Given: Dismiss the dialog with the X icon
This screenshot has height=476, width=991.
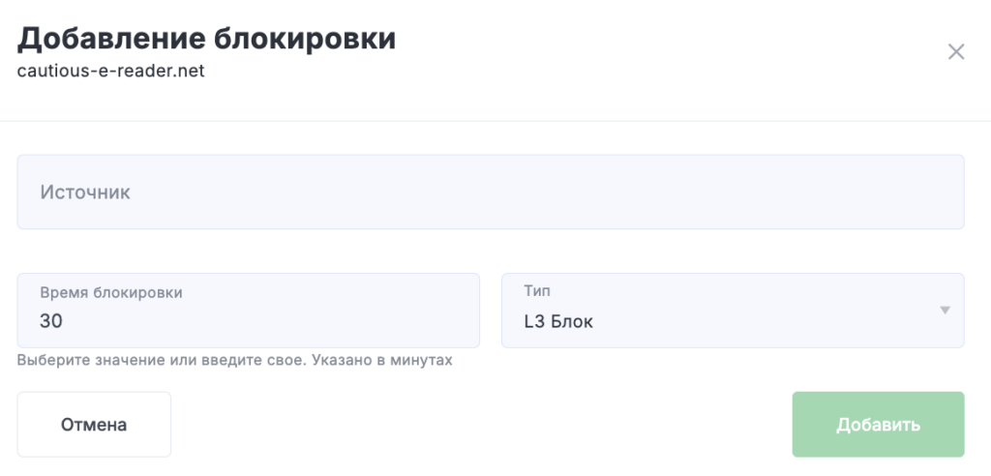Looking at the screenshot, I should (x=956, y=52).
